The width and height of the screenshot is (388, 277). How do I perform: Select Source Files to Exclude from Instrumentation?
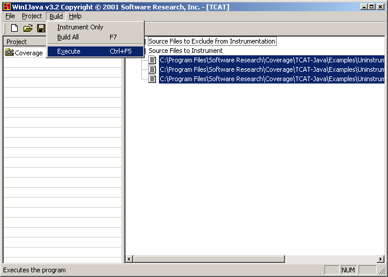(x=212, y=41)
